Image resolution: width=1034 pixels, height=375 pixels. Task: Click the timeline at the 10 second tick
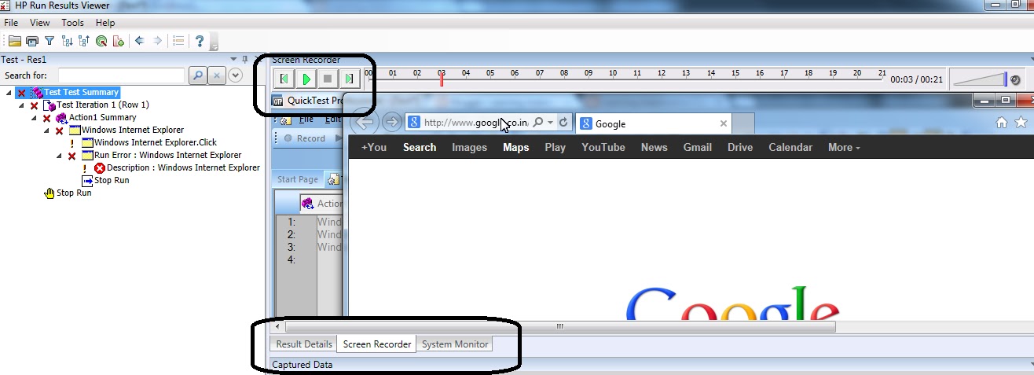click(613, 75)
